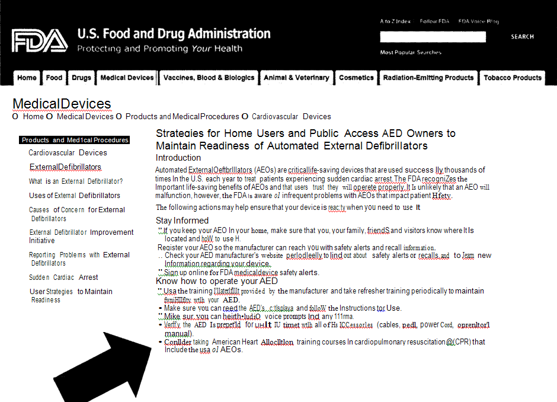Click Cardiovascular Devices in the breadcrumb
This screenshot has height=402, width=557.
pyautogui.click(x=291, y=117)
